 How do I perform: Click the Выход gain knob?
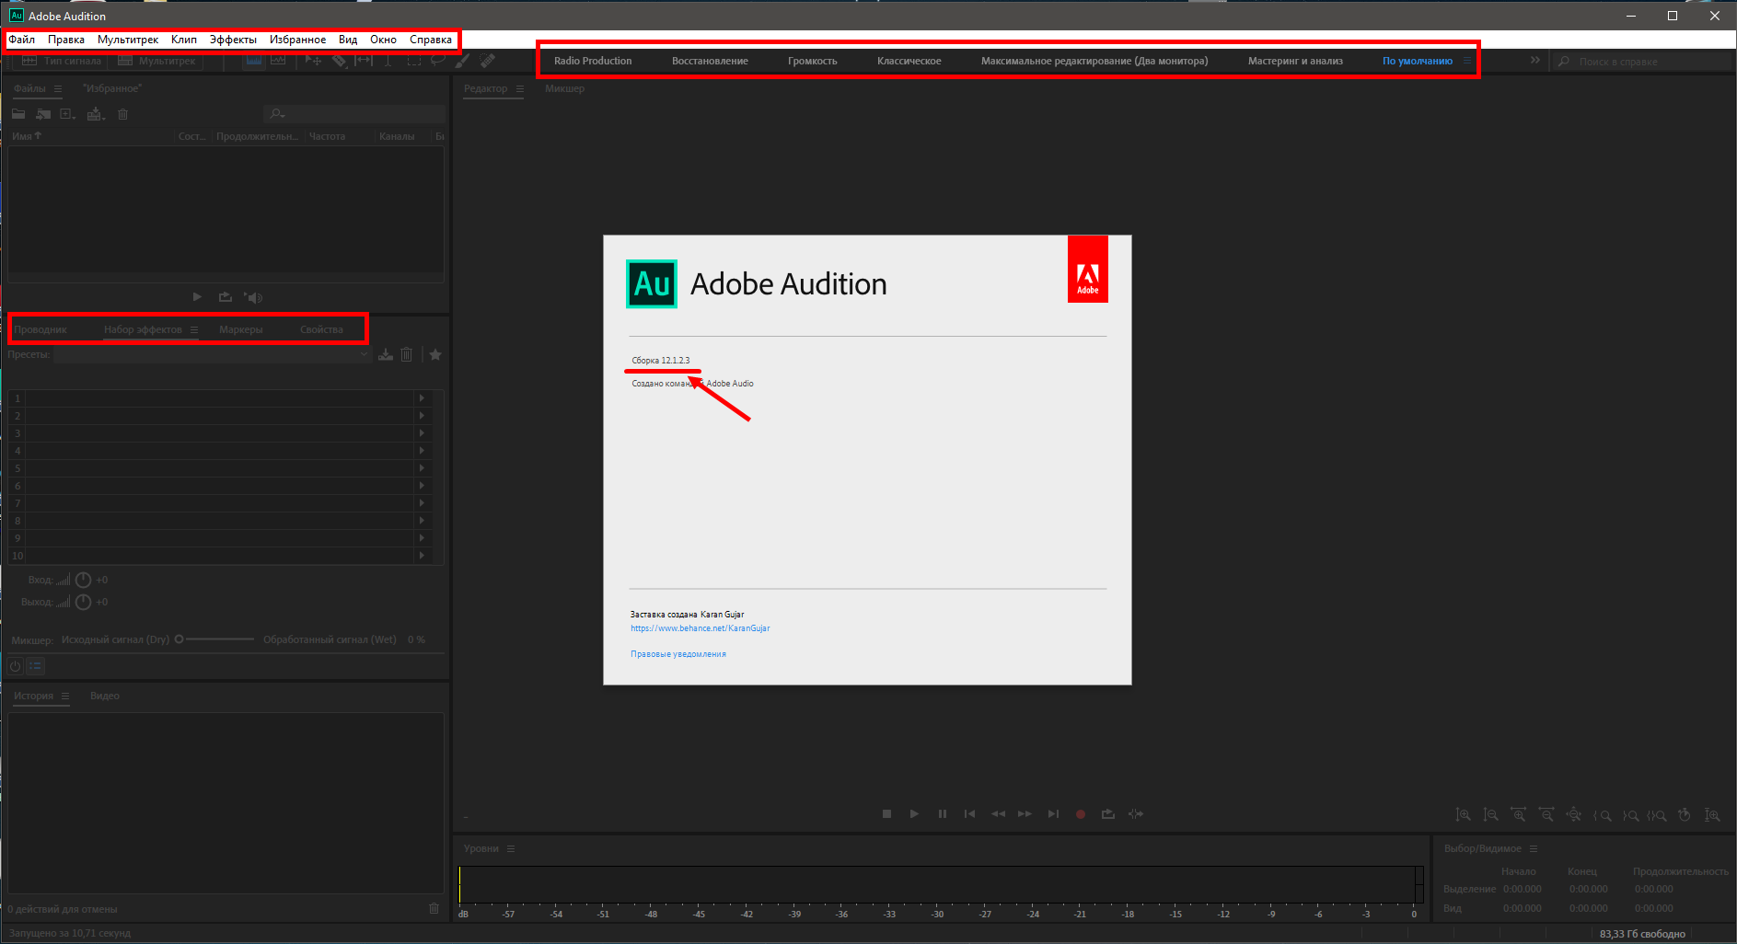[83, 602]
